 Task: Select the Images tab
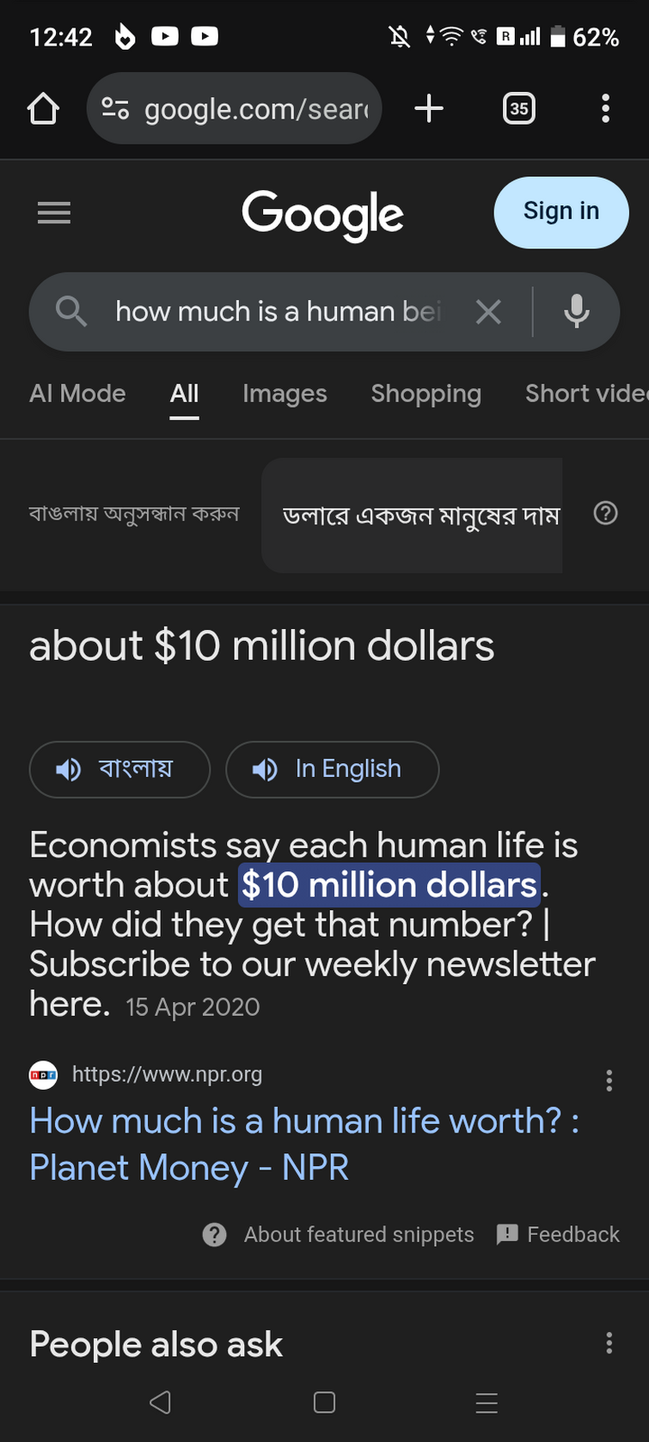tap(285, 394)
